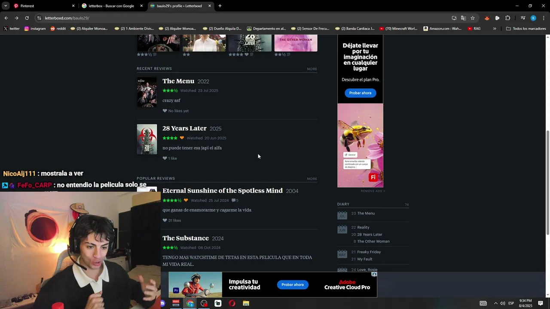Open 28 Years Later diary entry

click(370, 234)
